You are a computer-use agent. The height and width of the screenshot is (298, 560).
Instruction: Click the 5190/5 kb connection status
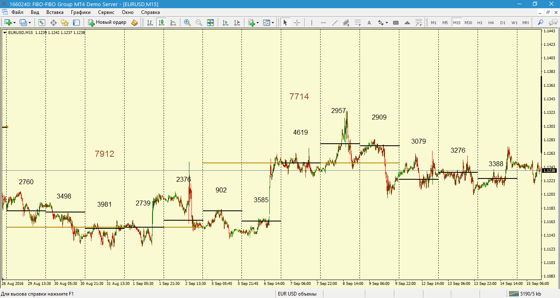pos(525,294)
